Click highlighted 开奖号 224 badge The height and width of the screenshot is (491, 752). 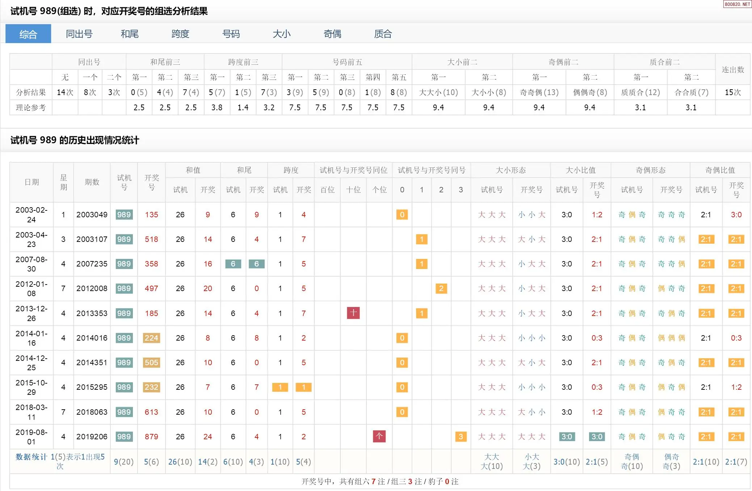pos(151,338)
